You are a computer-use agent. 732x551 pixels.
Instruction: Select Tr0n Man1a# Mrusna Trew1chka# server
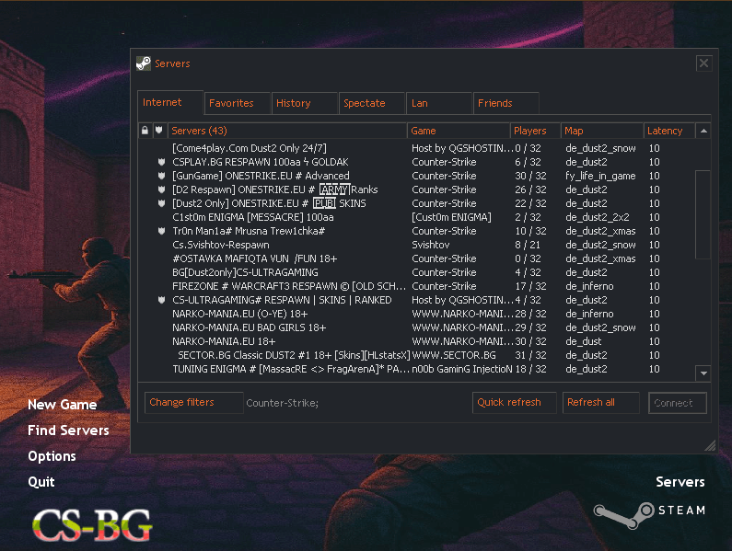click(416, 231)
